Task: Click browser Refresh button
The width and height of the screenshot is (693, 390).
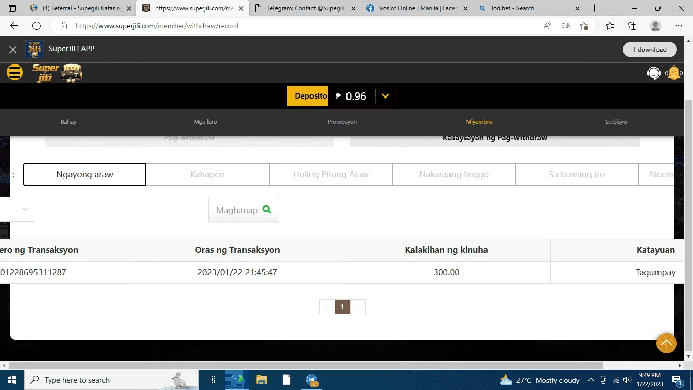Action: tap(37, 26)
